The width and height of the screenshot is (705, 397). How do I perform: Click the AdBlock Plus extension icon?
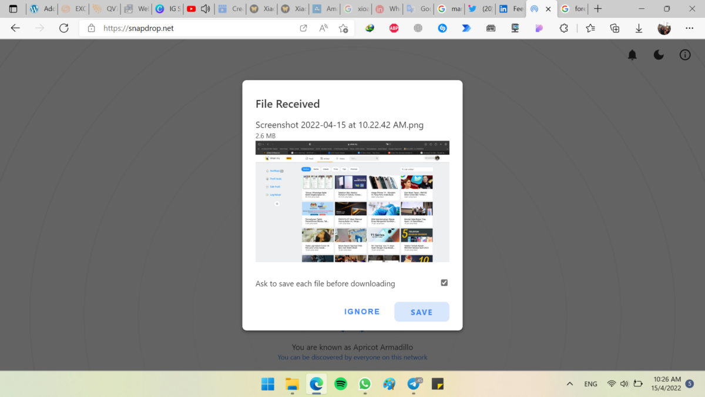394,28
